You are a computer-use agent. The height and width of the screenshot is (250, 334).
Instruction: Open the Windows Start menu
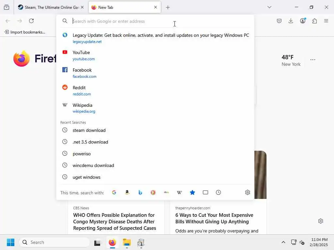coord(11,242)
